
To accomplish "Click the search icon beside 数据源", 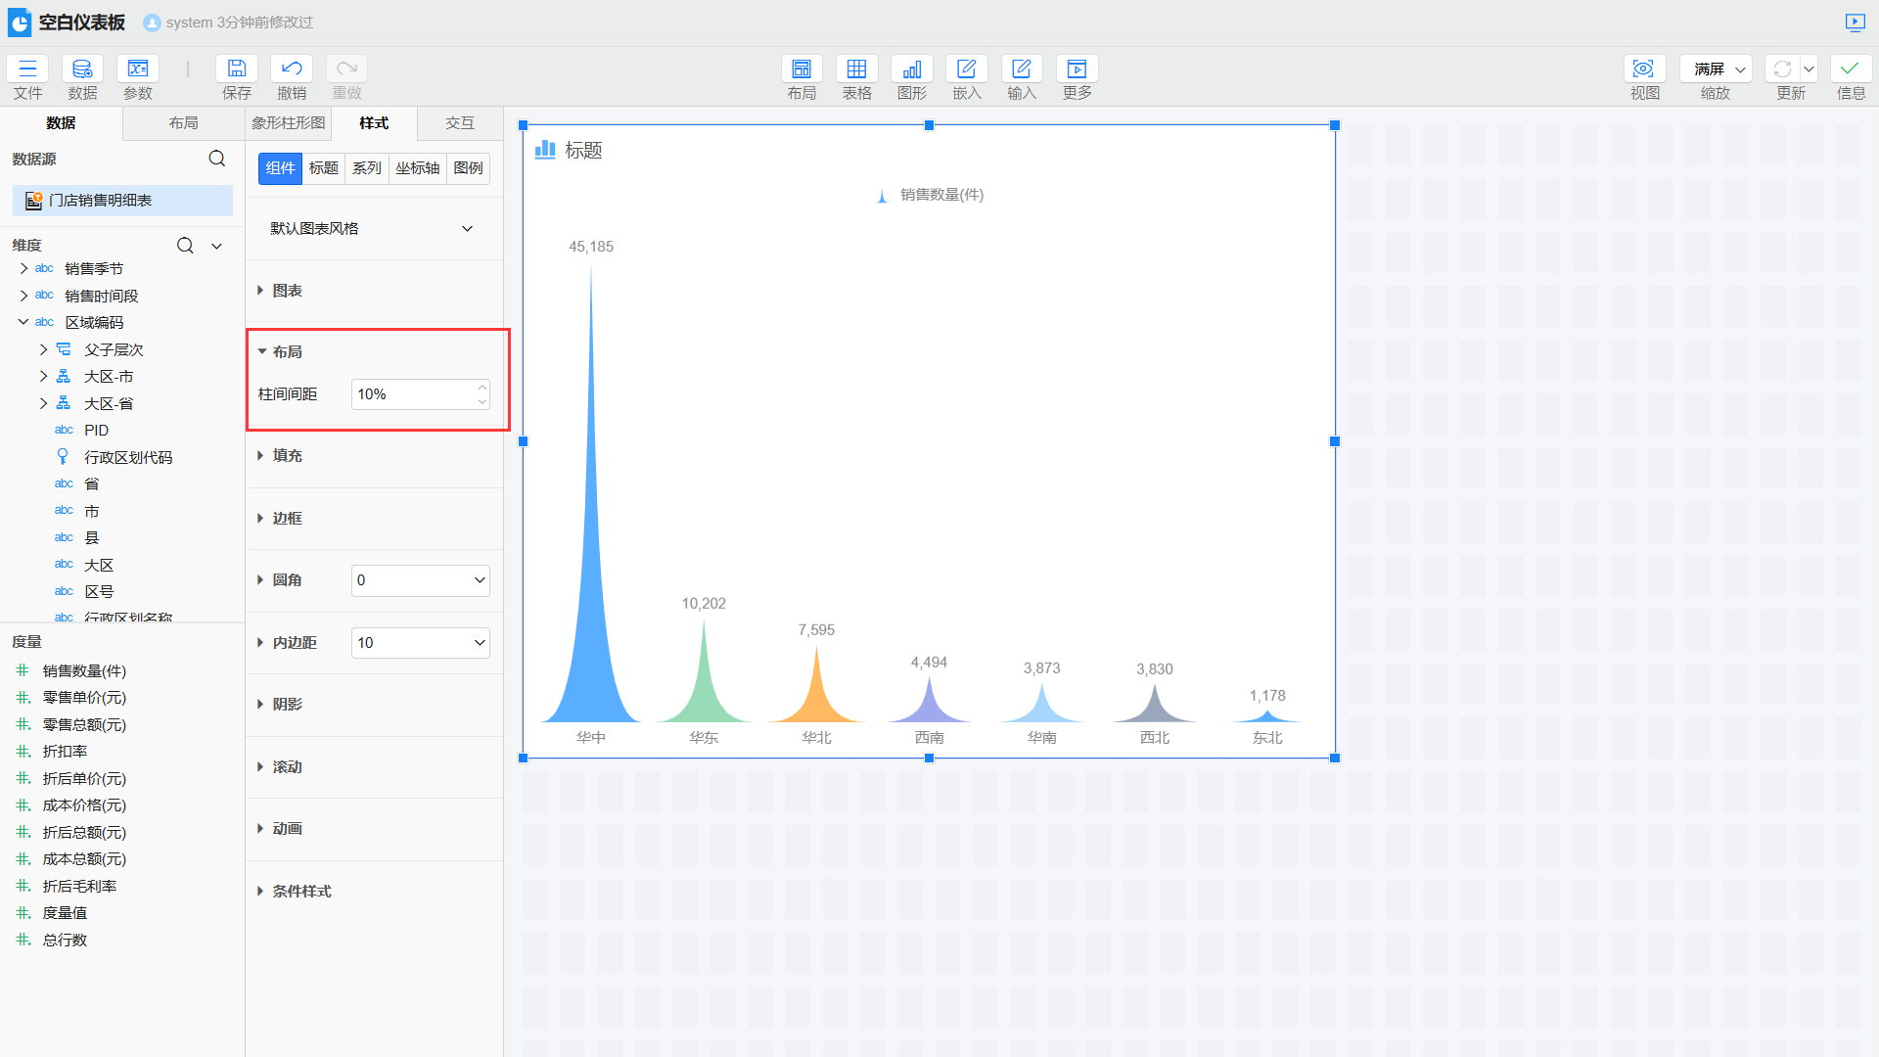I will pyautogui.click(x=217, y=159).
